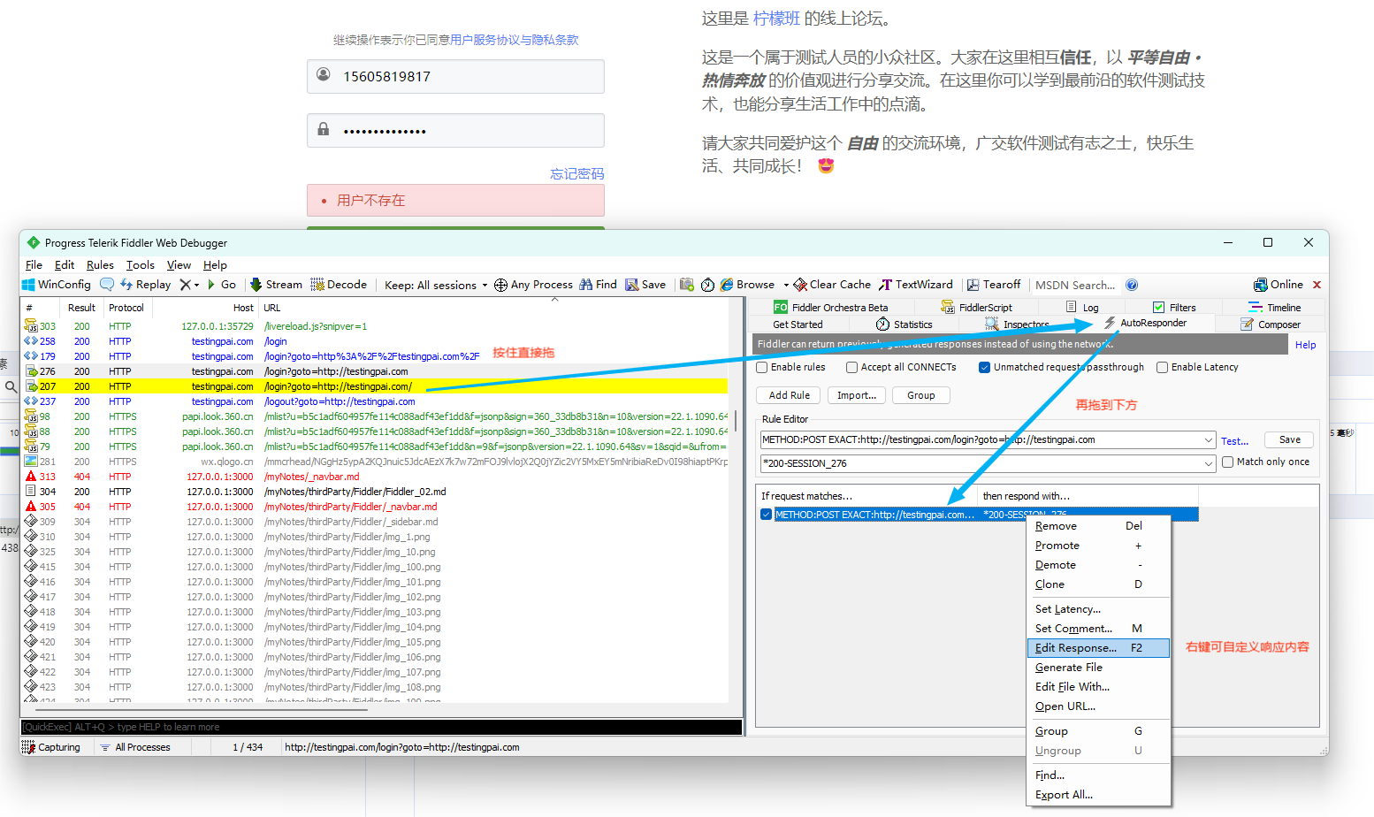1374x817 pixels.
Task: Open the Browse dropdown arrow
Action: (786, 285)
